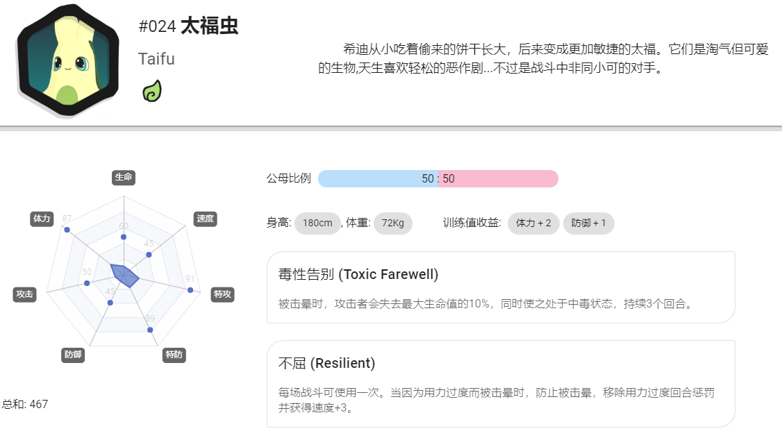Click the blue filled polygon in radar chart
The image size is (782, 447).
click(125, 276)
